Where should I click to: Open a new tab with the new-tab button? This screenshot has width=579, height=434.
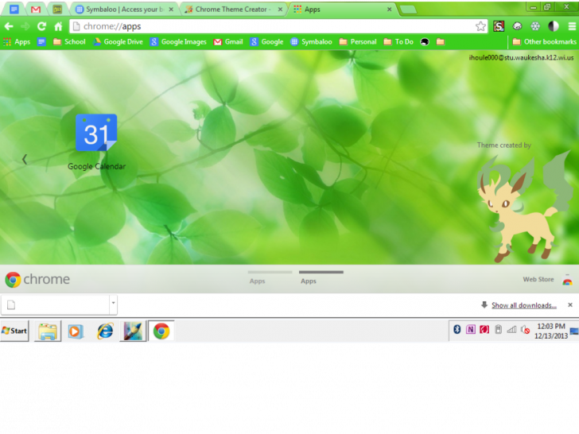[408, 10]
